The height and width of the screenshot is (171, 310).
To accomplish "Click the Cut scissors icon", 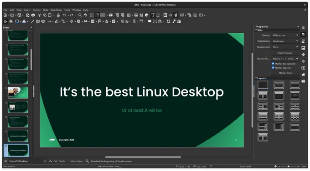I will pos(39,15).
